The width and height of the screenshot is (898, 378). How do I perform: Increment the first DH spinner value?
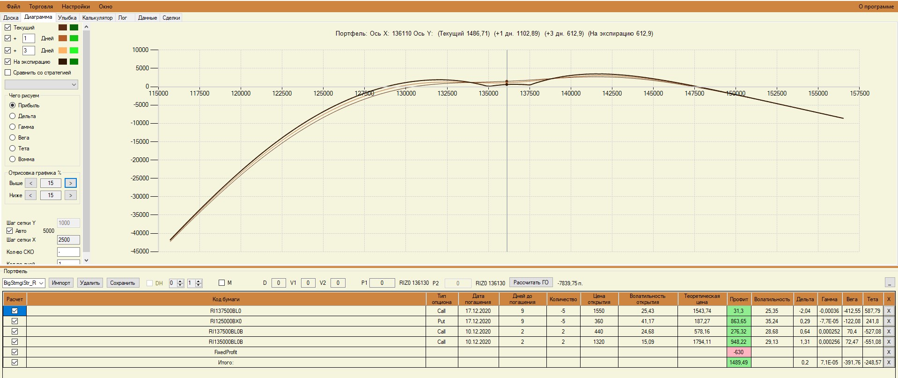click(x=180, y=281)
